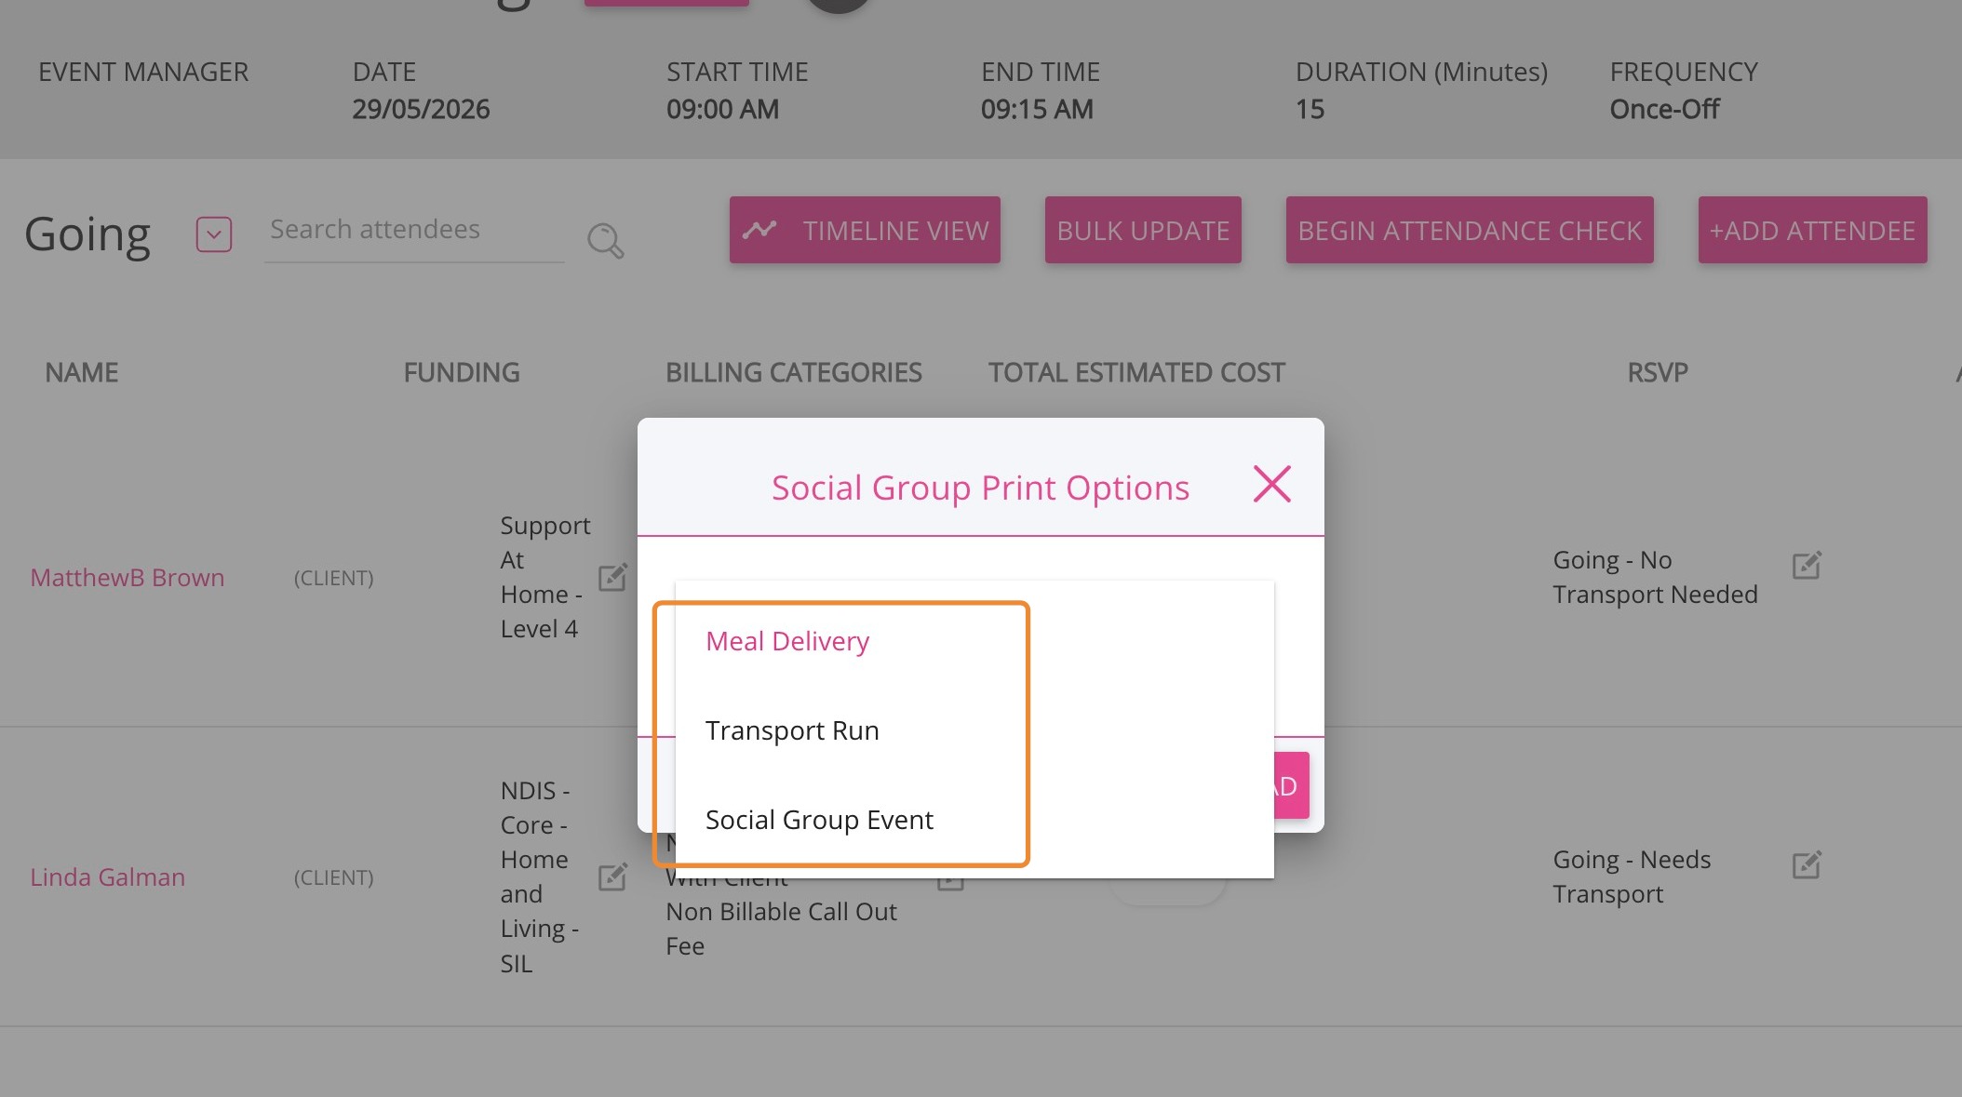Edit MatthewB Brown's funding icon
The image size is (1962, 1097).
tap(612, 577)
